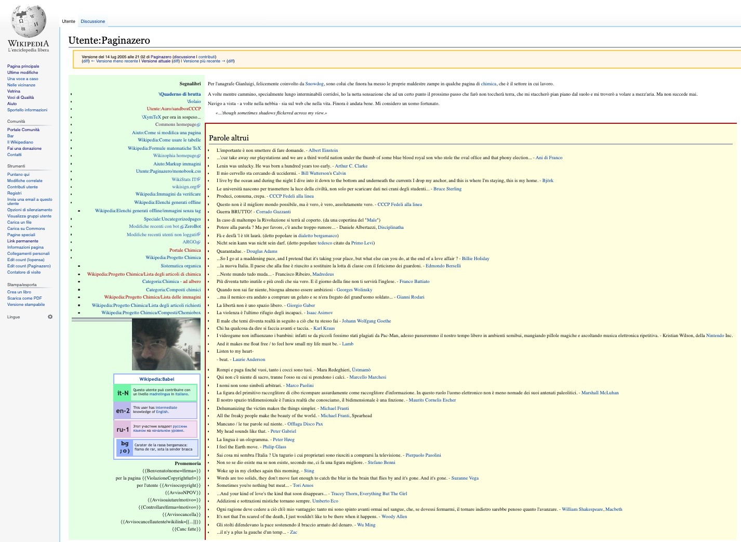741x542 pixels.
Task: Open Link permanente tool
Action: pyautogui.click(x=23, y=241)
